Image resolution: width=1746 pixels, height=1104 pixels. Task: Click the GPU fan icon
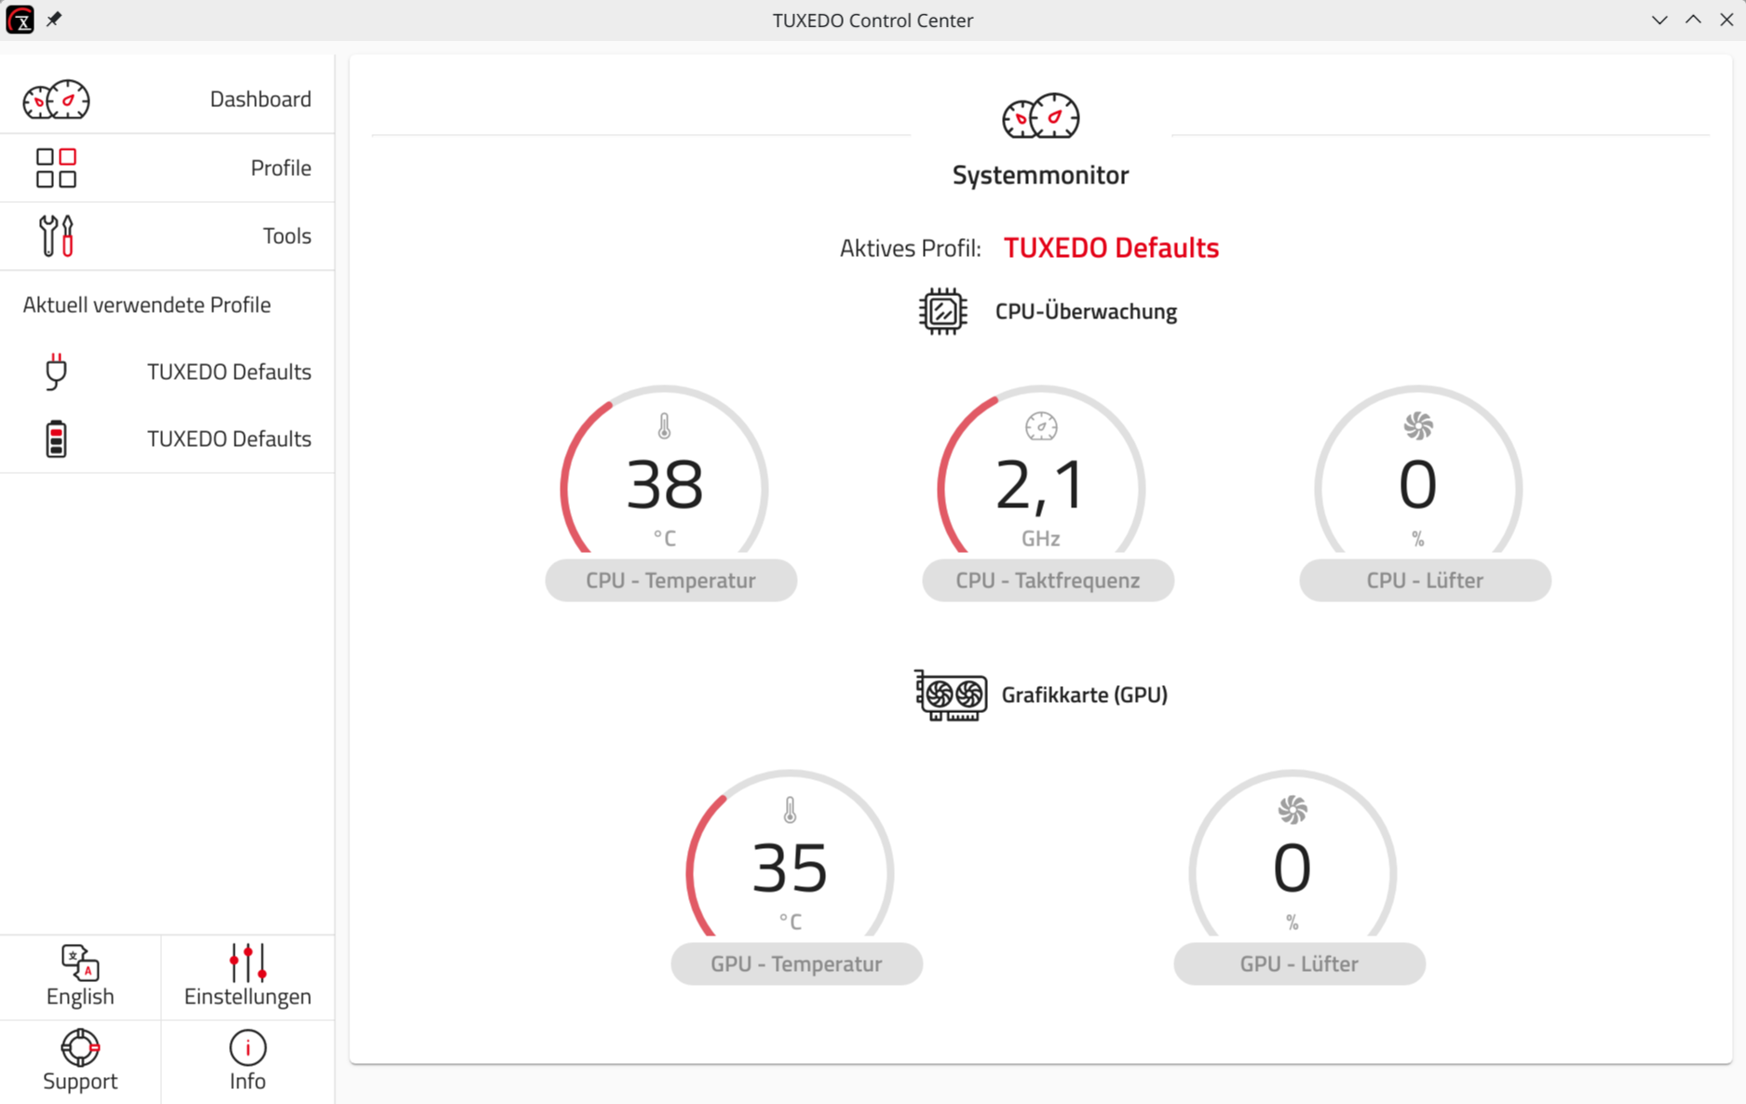1293,810
